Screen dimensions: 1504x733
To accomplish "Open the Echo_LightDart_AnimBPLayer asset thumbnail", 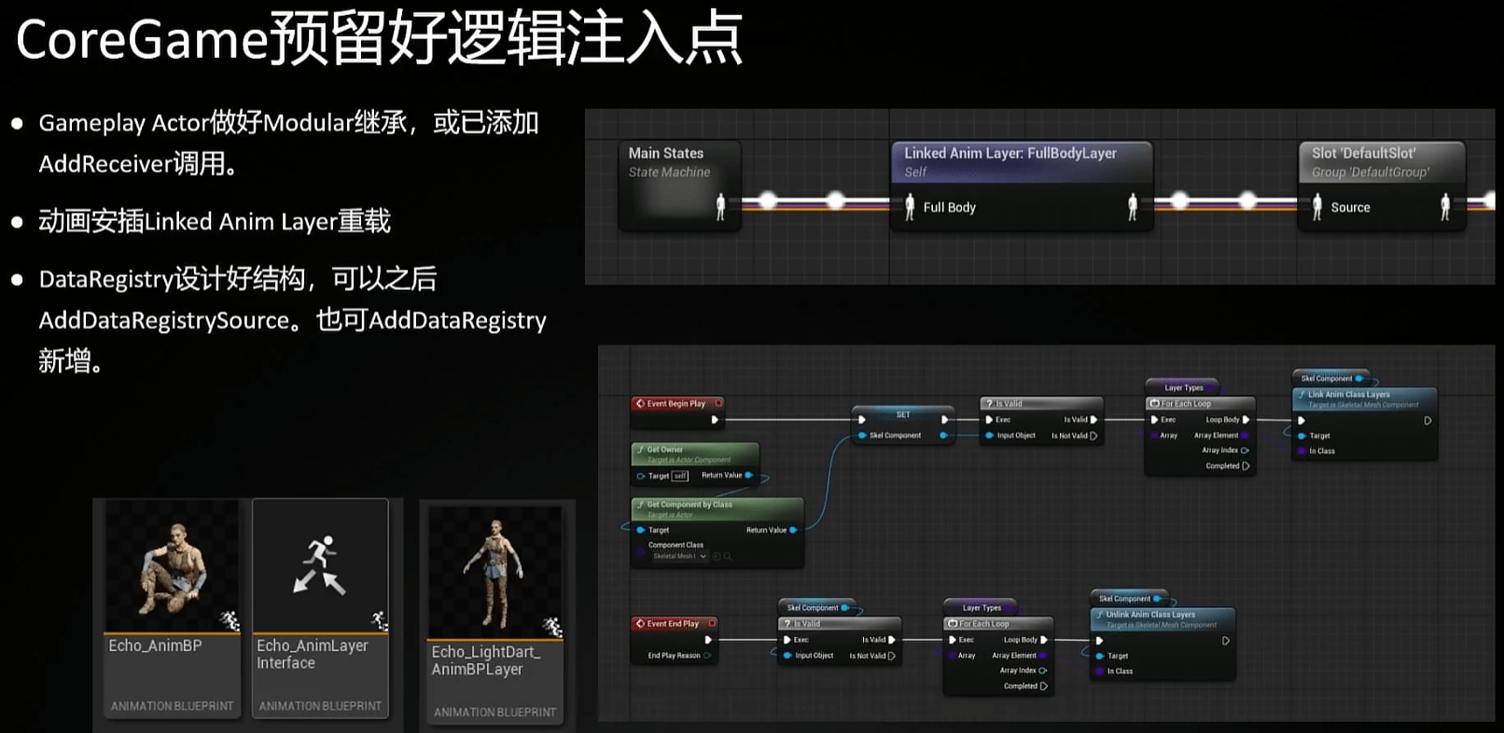I will (x=494, y=573).
